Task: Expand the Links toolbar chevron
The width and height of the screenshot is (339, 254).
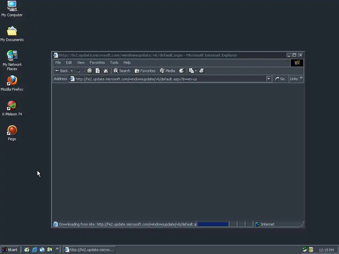Action: (x=301, y=78)
